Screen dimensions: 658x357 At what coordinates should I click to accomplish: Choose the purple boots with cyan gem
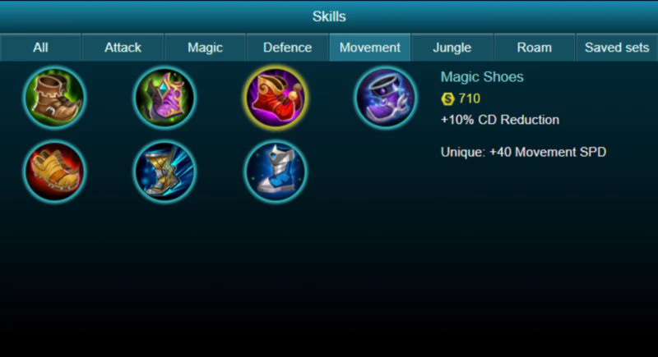[x=165, y=98]
